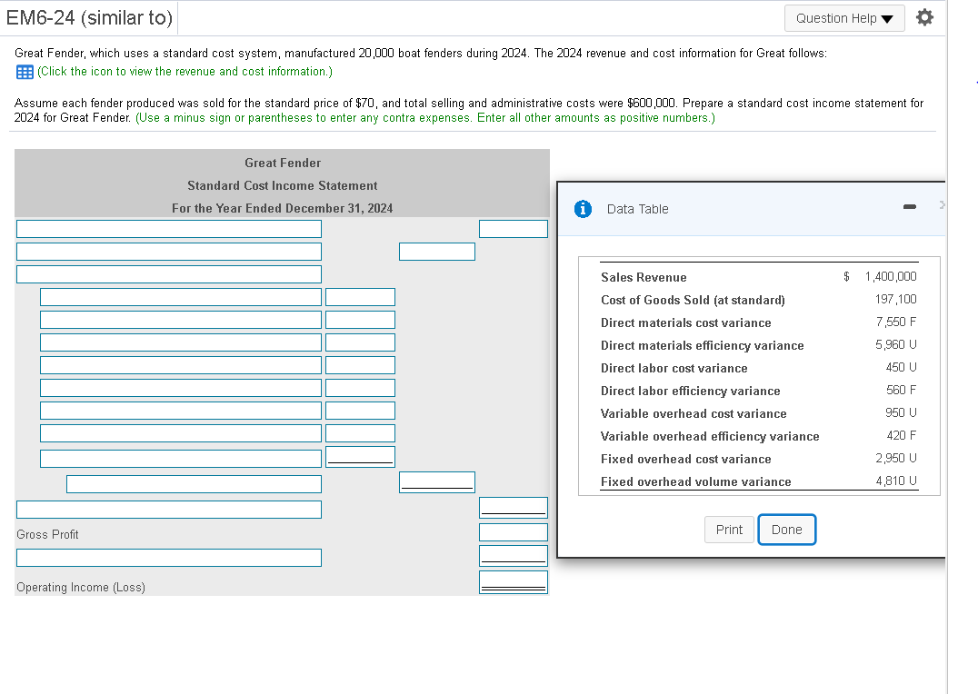Open revenue and cost information link
The height and width of the screenshot is (694, 978).
tap(185, 72)
